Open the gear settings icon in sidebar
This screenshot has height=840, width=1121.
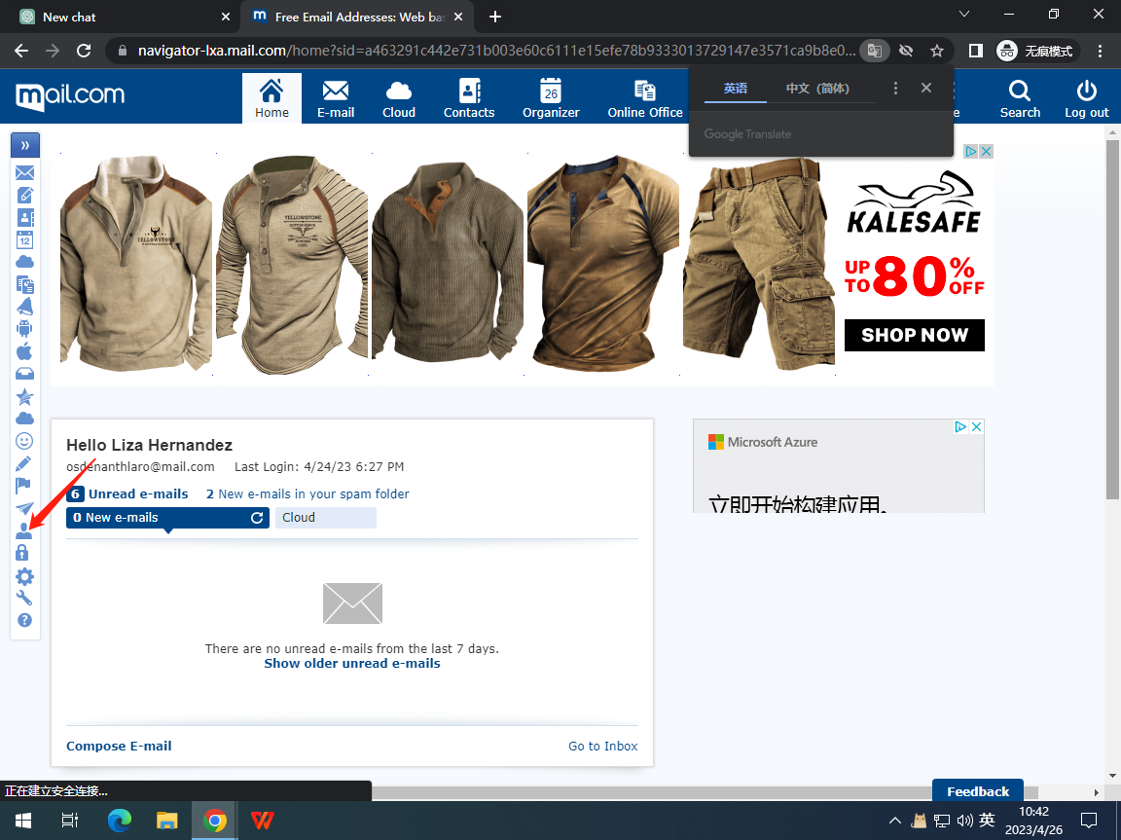pyautogui.click(x=24, y=576)
